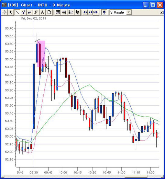Click the 53.00 price axis label

pos(9,136)
